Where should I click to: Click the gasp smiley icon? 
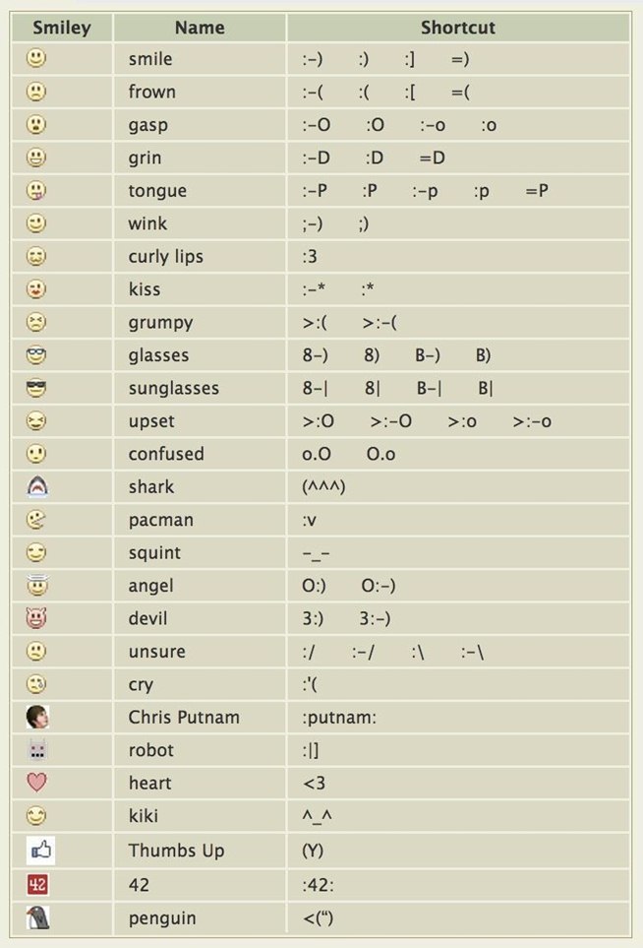[x=37, y=125]
